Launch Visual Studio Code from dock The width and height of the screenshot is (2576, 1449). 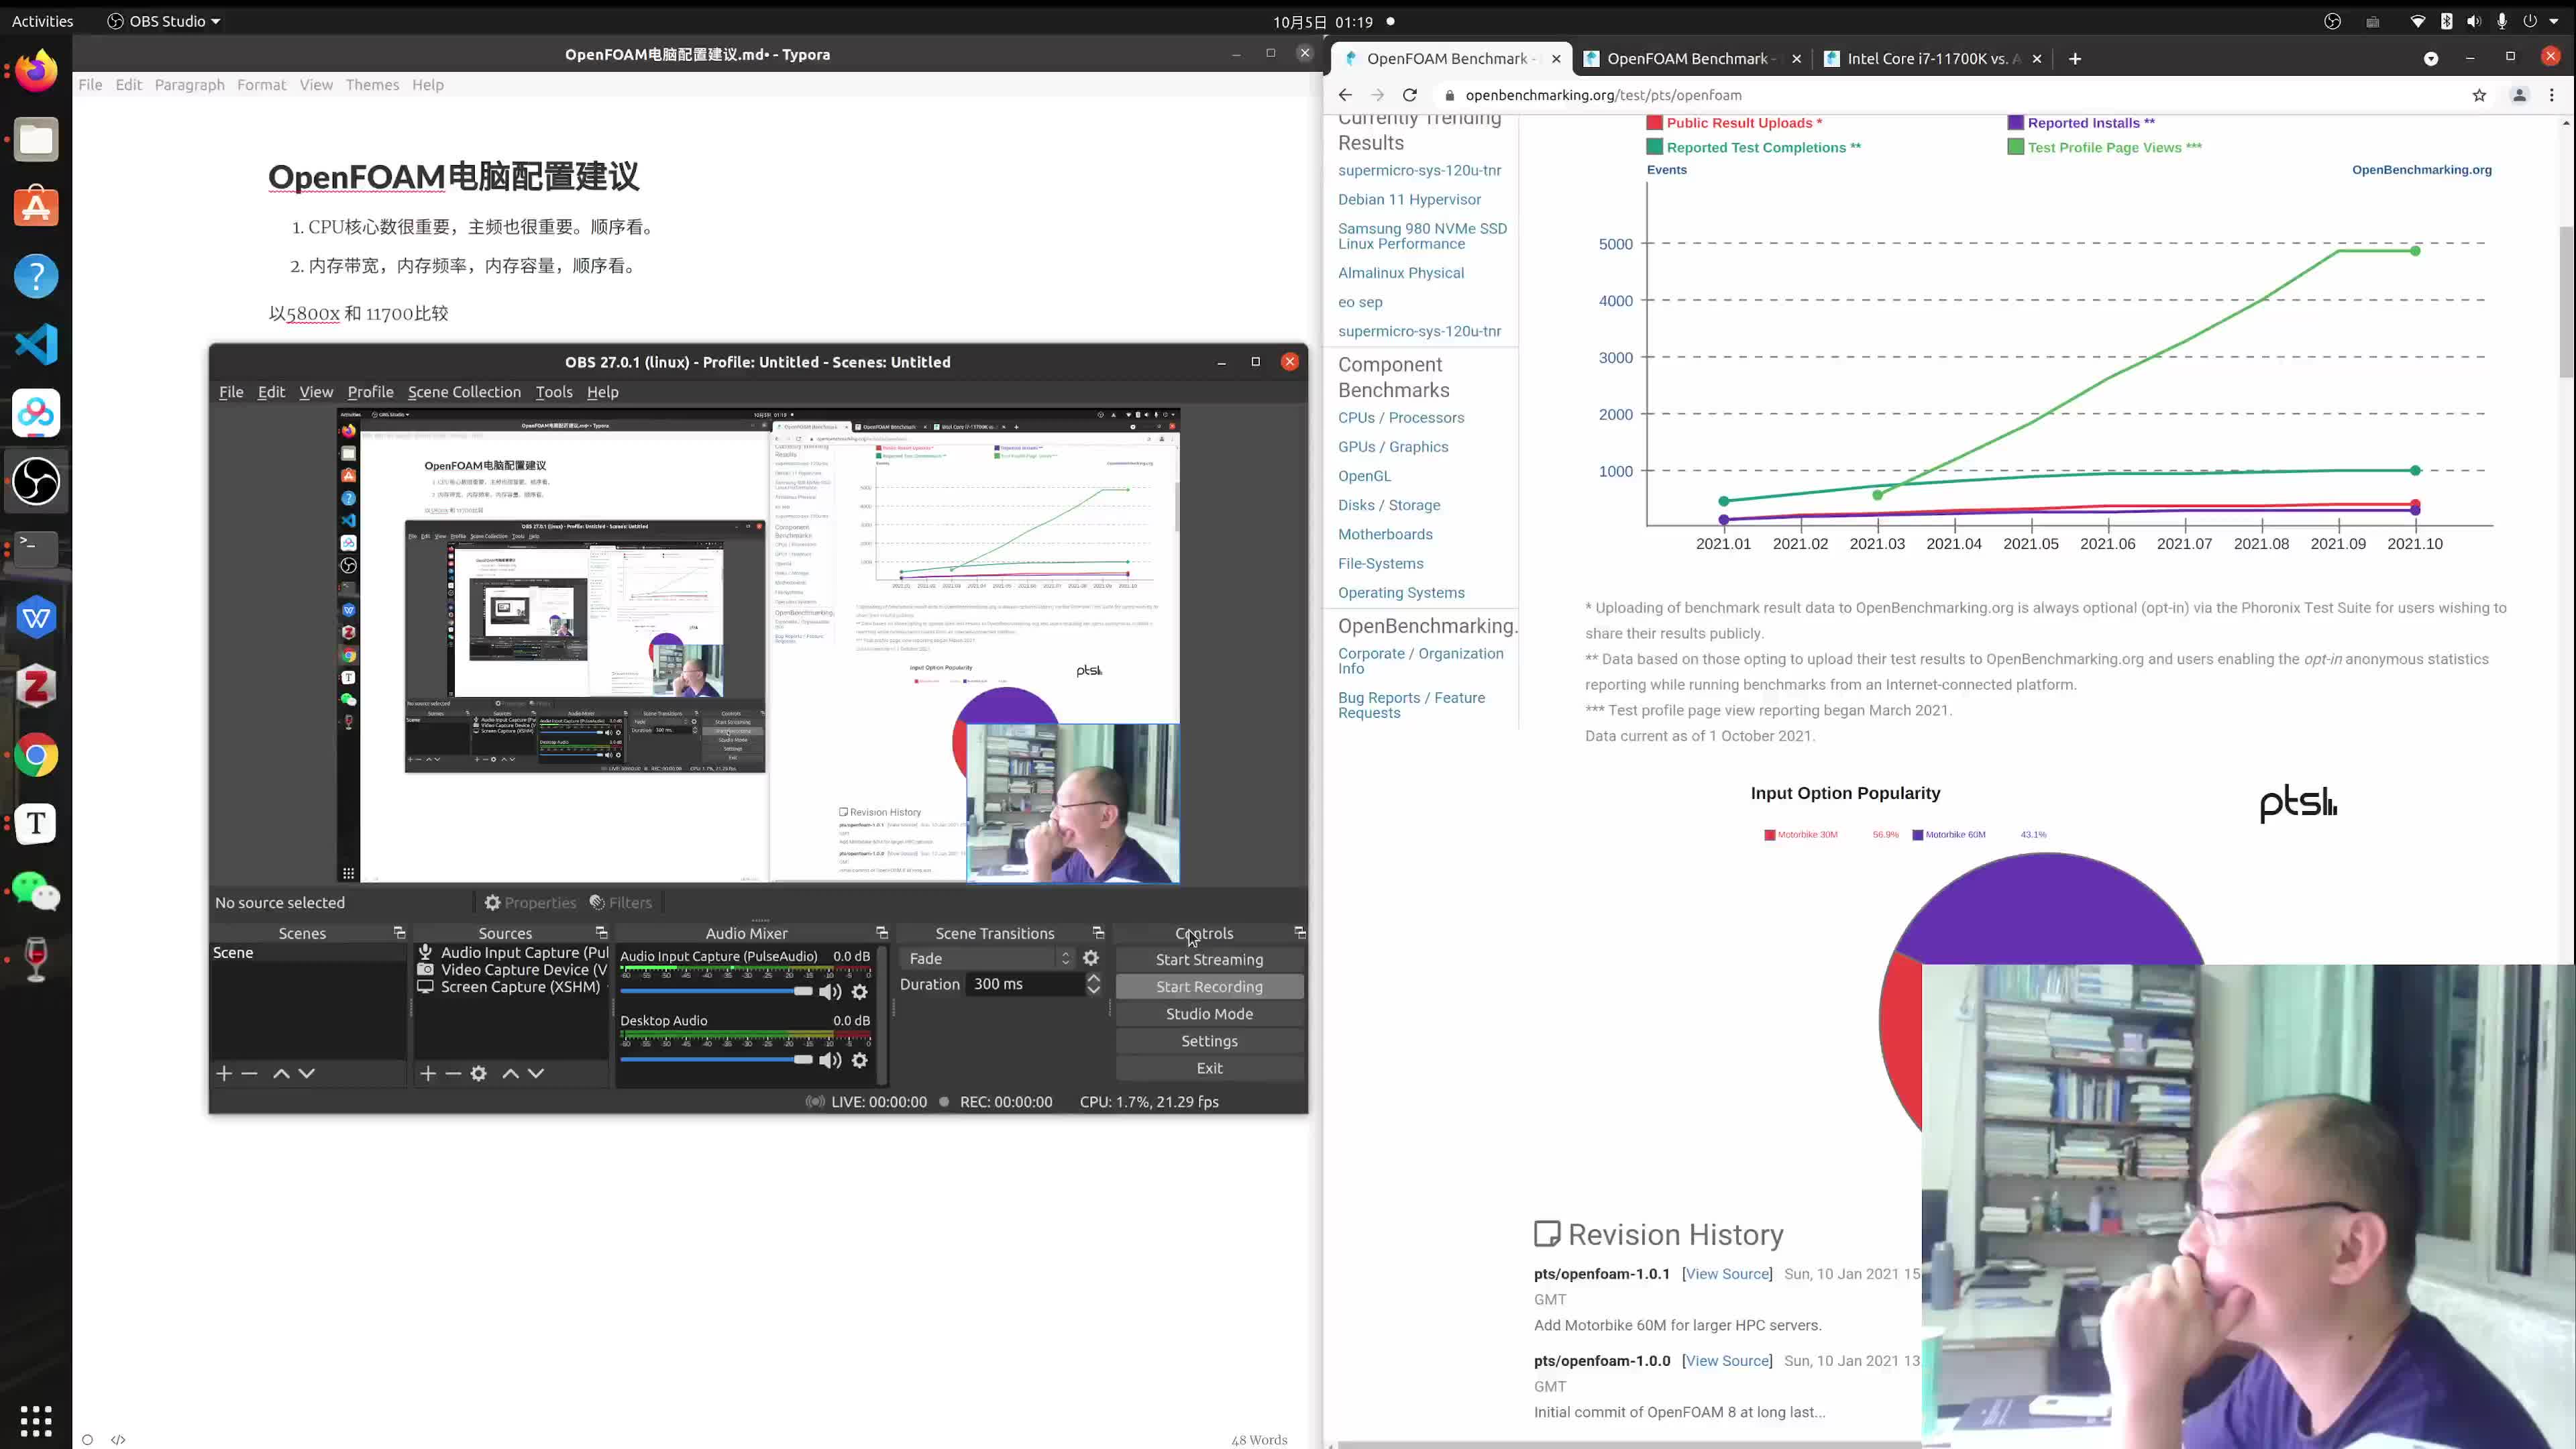(x=36, y=344)
